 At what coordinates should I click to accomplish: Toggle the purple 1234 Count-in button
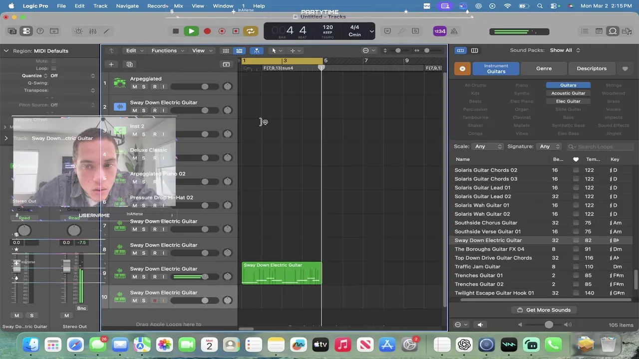point(440,31)
